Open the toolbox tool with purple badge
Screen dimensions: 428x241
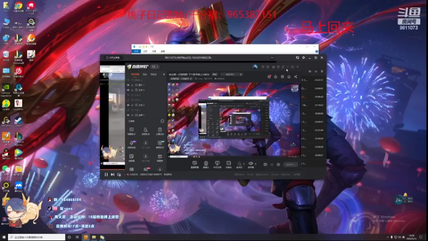click(132, 144)
